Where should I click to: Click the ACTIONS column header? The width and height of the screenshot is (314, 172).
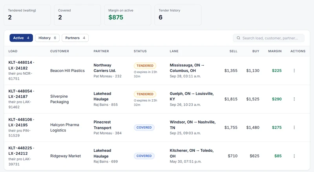(298, 51)
